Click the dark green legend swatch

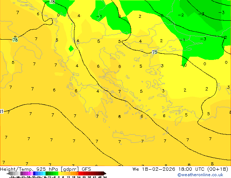(47, 173)
